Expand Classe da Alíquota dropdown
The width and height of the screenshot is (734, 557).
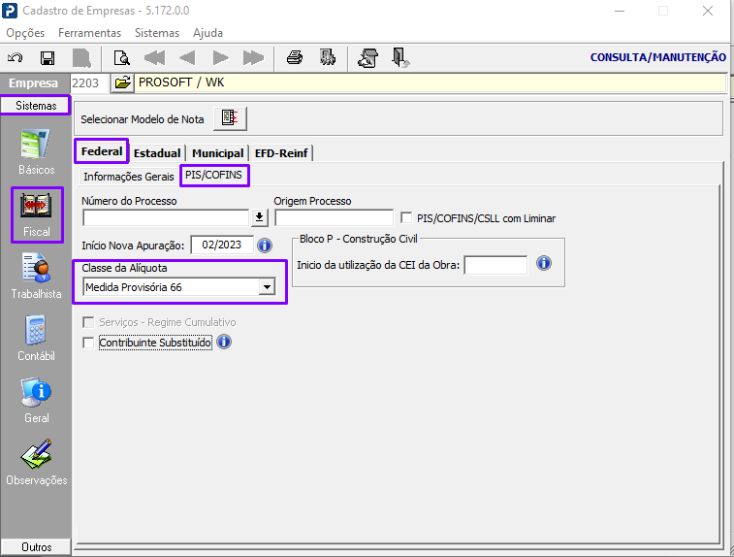(x=267, y=286)
